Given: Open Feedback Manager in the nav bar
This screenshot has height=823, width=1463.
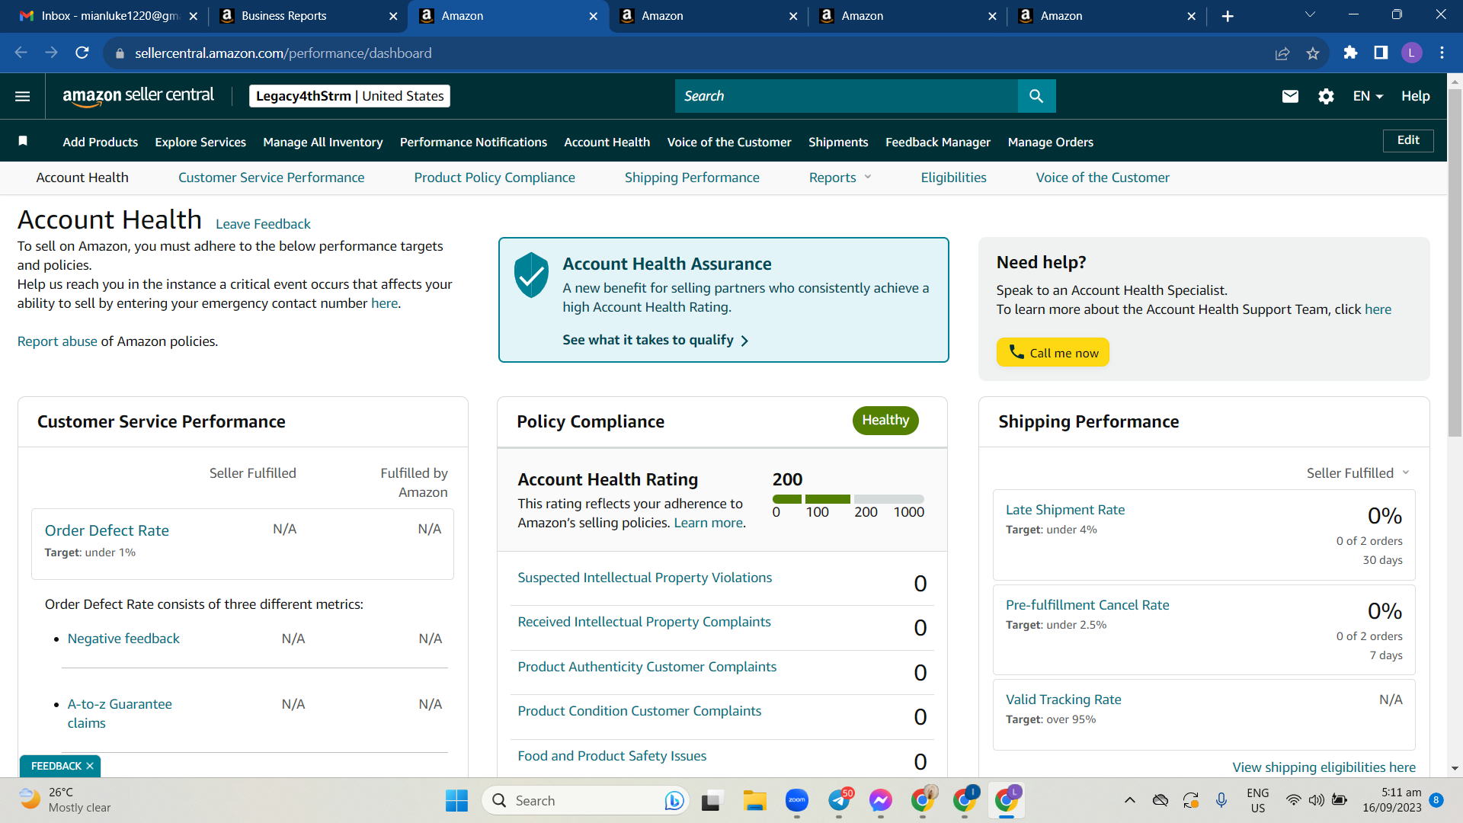Looking at the screenshot, I should pos(938,142).
